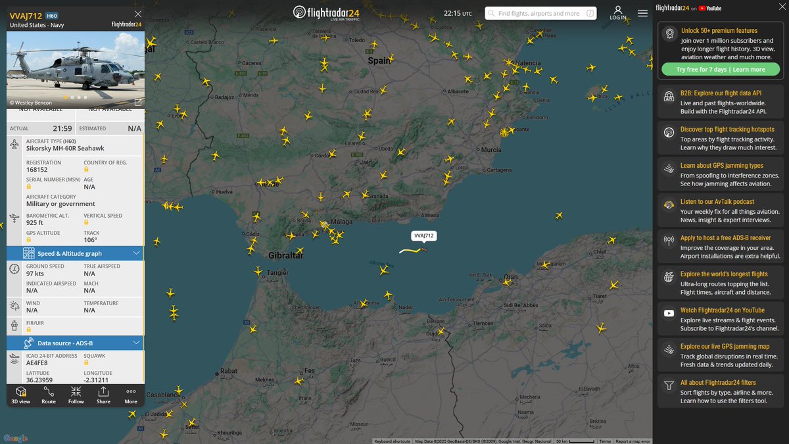Open the More options menu in flight panel
This screenshot has height=444, width=789.
point(131,395)
